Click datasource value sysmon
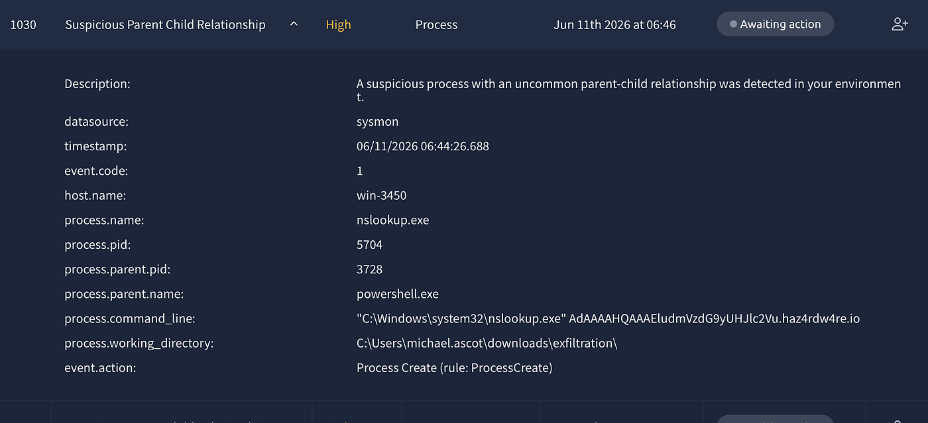The width and height of the screenshot is (928, 423). [377, 122]
